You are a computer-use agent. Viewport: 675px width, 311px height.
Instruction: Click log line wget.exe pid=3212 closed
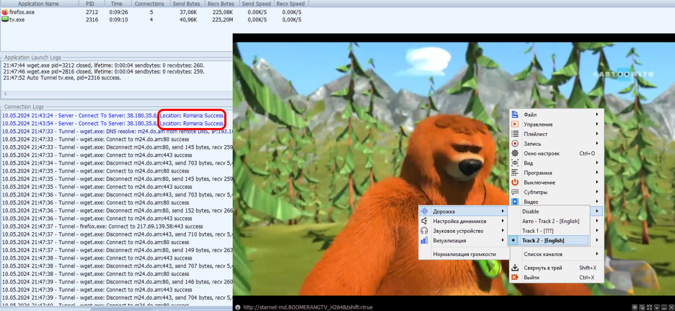[x=104, y=65]
